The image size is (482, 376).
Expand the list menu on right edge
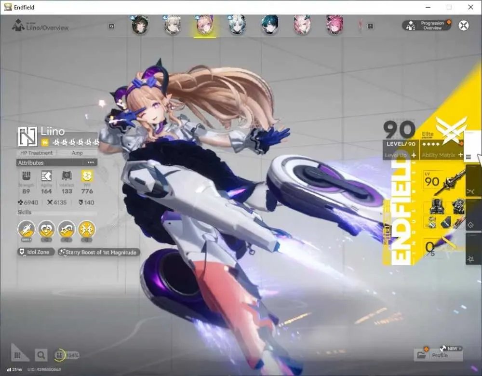469,157
